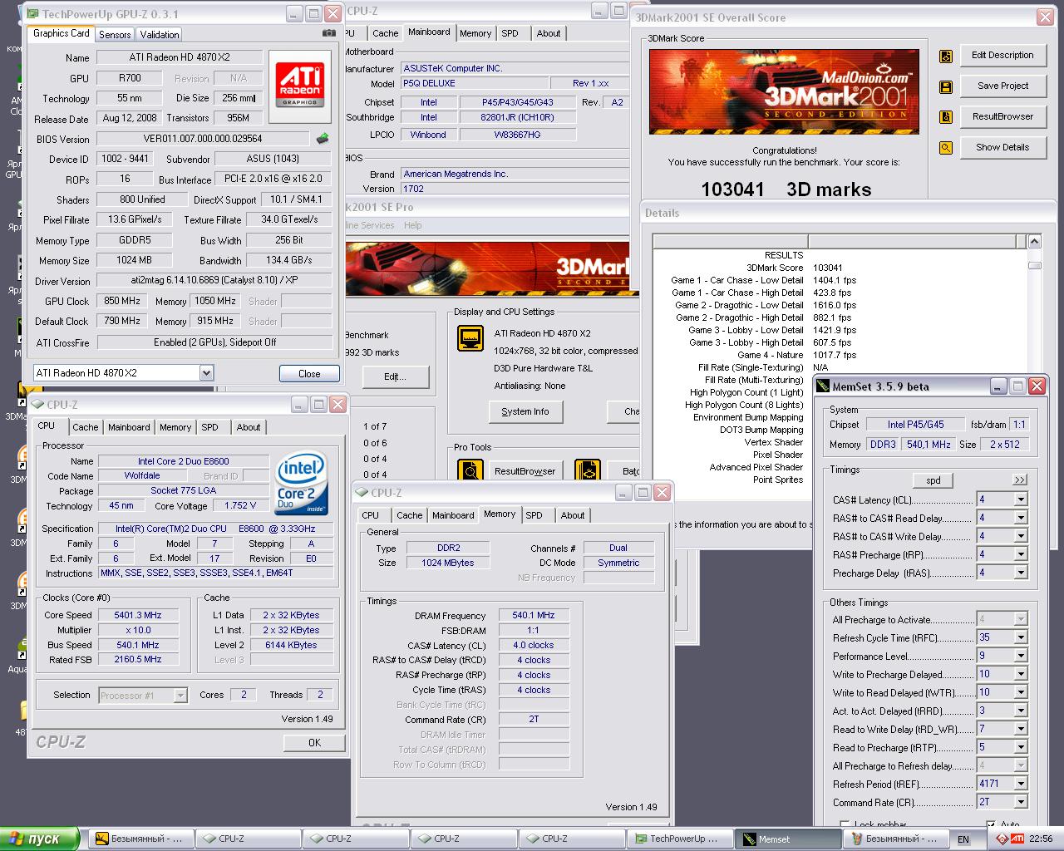Open the RAS# to CAS# Read Delay dropdown
The width and height of the screenshot is (1064, 851).
click(x=1021, y=518)
